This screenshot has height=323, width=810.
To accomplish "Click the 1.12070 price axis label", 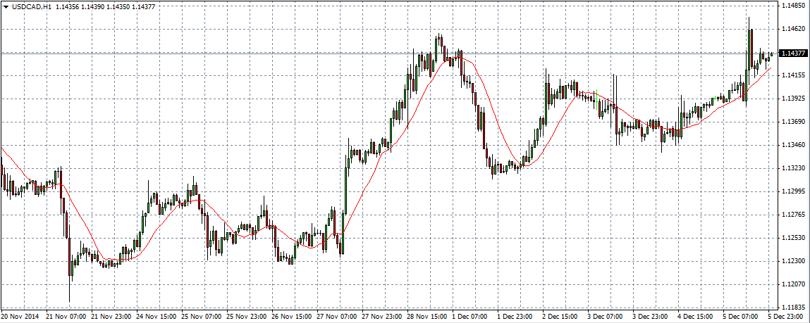I will click(794, 285).
